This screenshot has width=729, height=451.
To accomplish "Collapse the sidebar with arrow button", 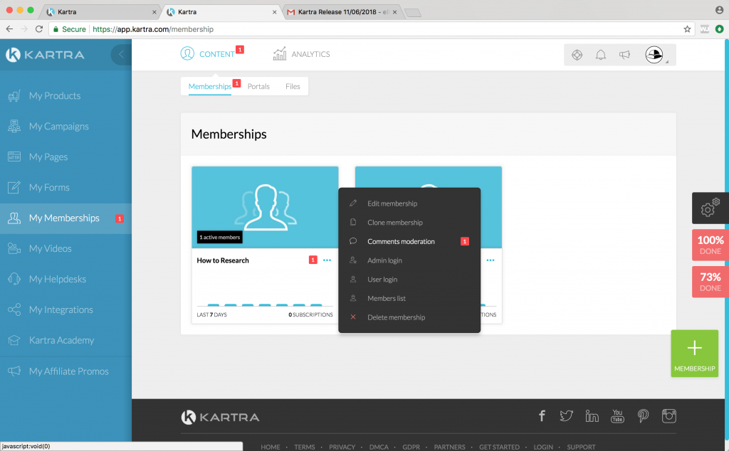I will click(x=121, y=54).
